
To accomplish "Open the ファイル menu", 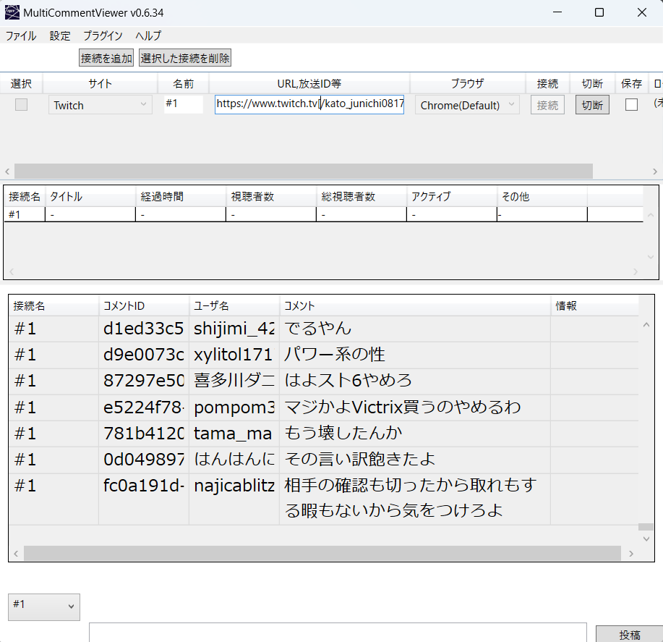I will (21, 35).
